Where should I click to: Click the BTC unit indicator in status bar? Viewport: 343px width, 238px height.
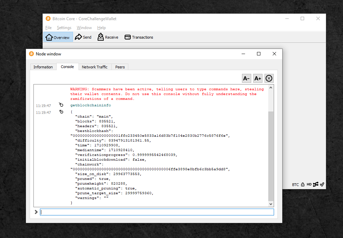295,185
